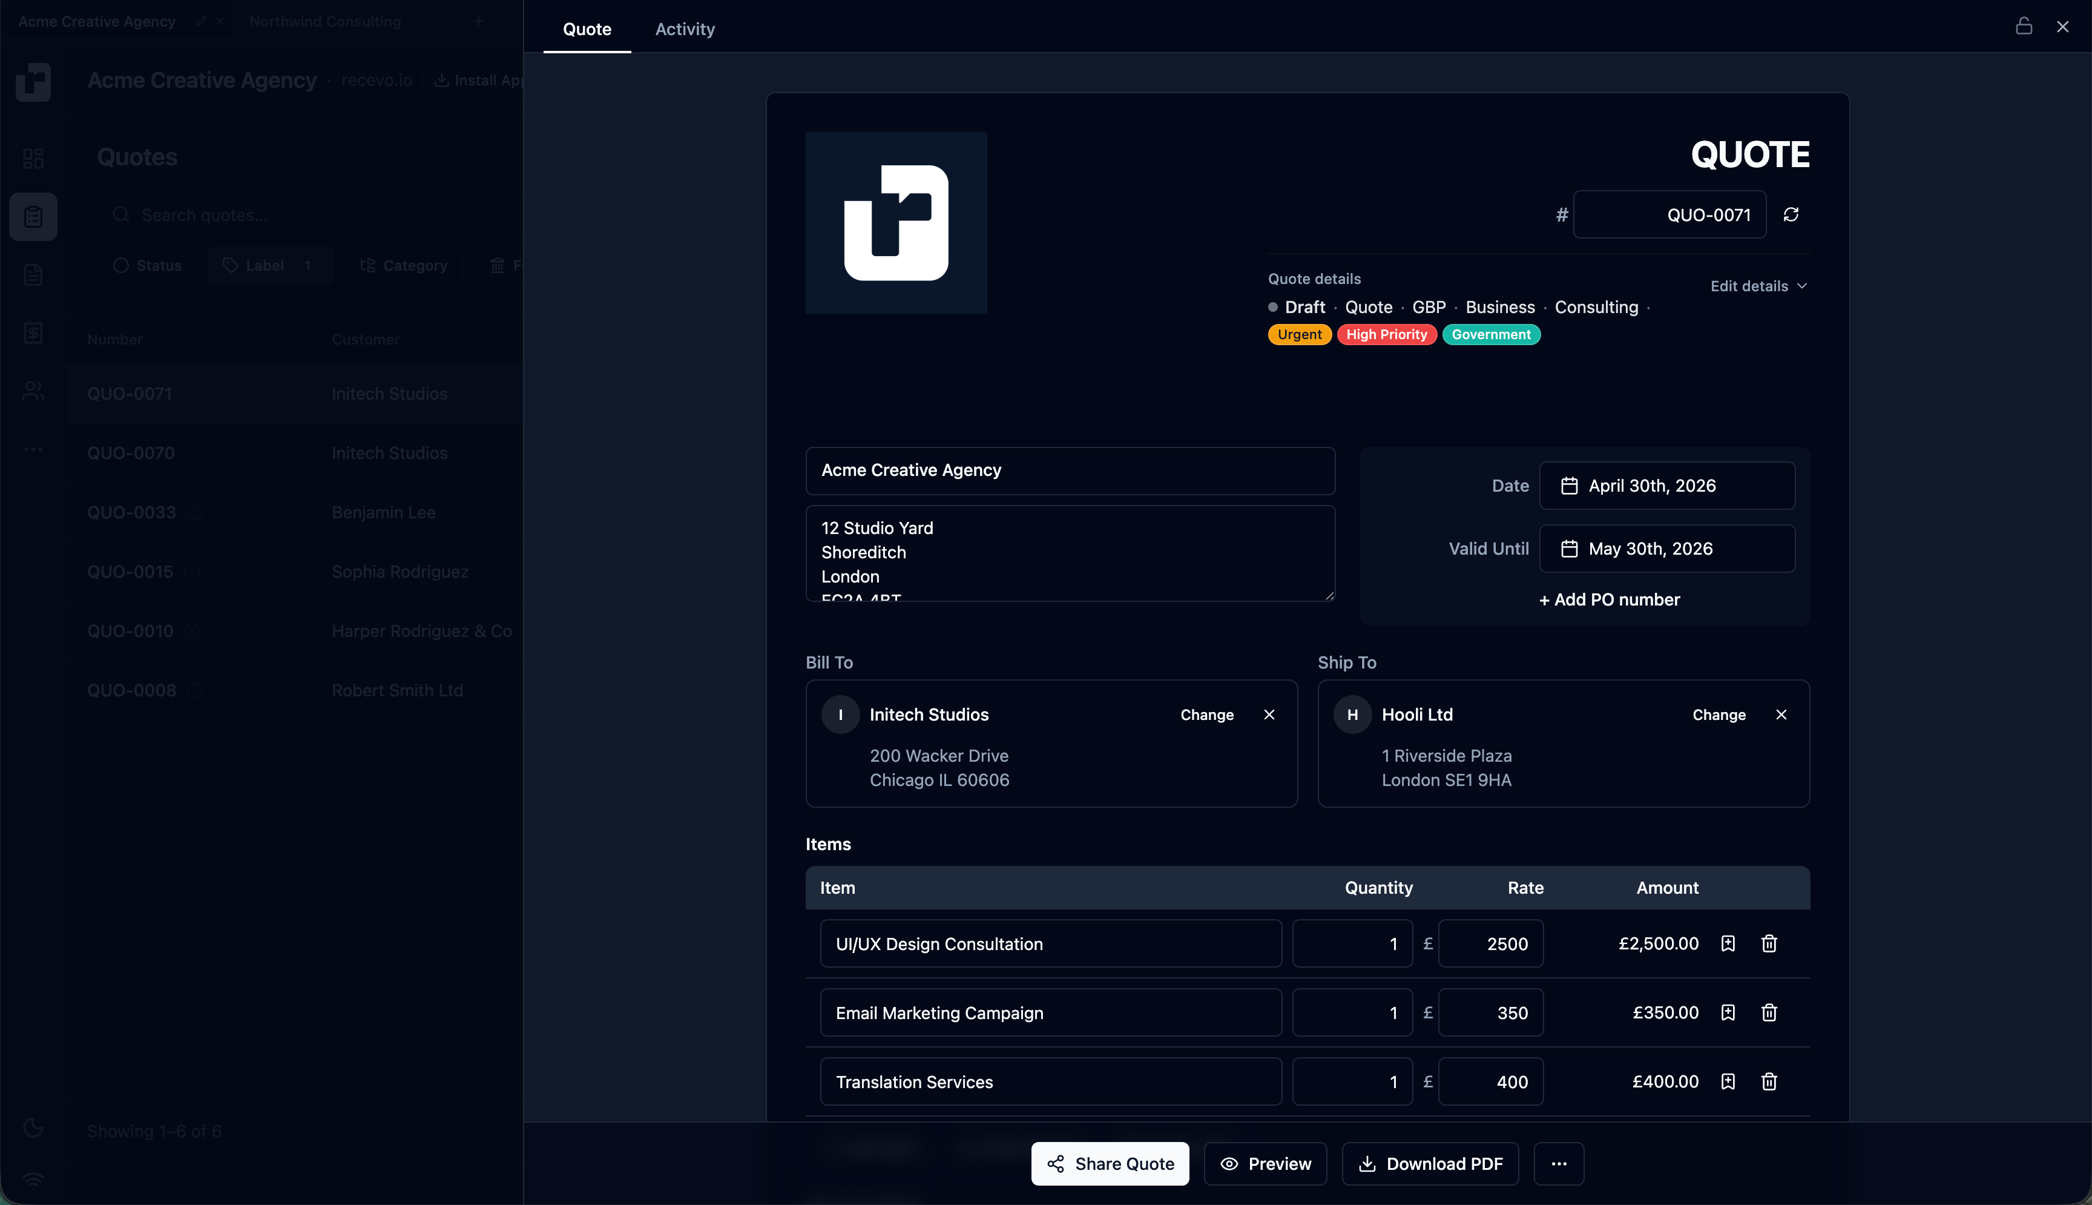The image size is (2092, 1205).
Task: Regenerate the quote number with refresh icon
Action: point(1791,215)
